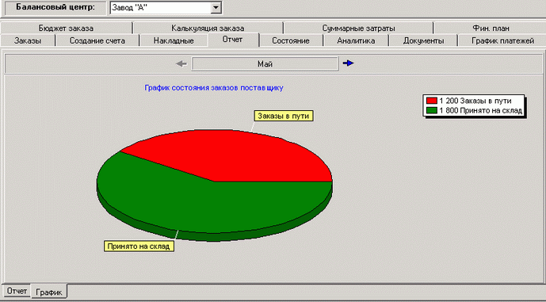
Task: Select the bottom График tab
Action: 49,292
